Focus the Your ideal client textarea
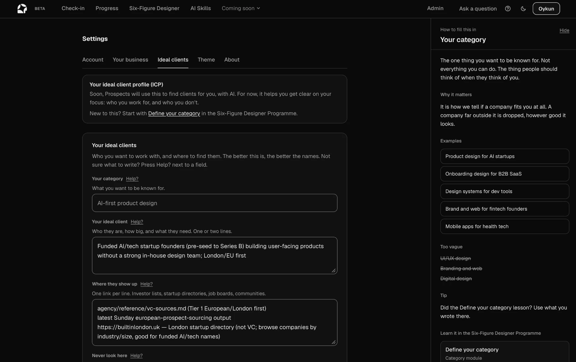 point(215,256)
